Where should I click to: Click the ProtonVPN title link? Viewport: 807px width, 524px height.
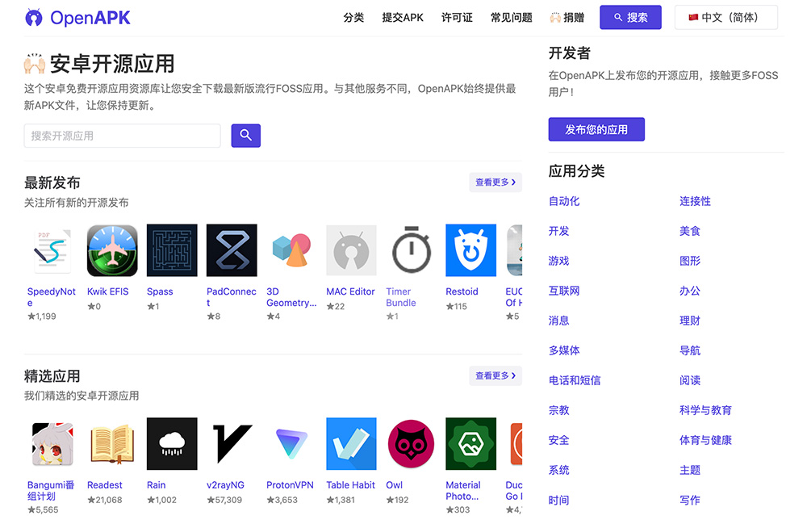pos(290,485)
